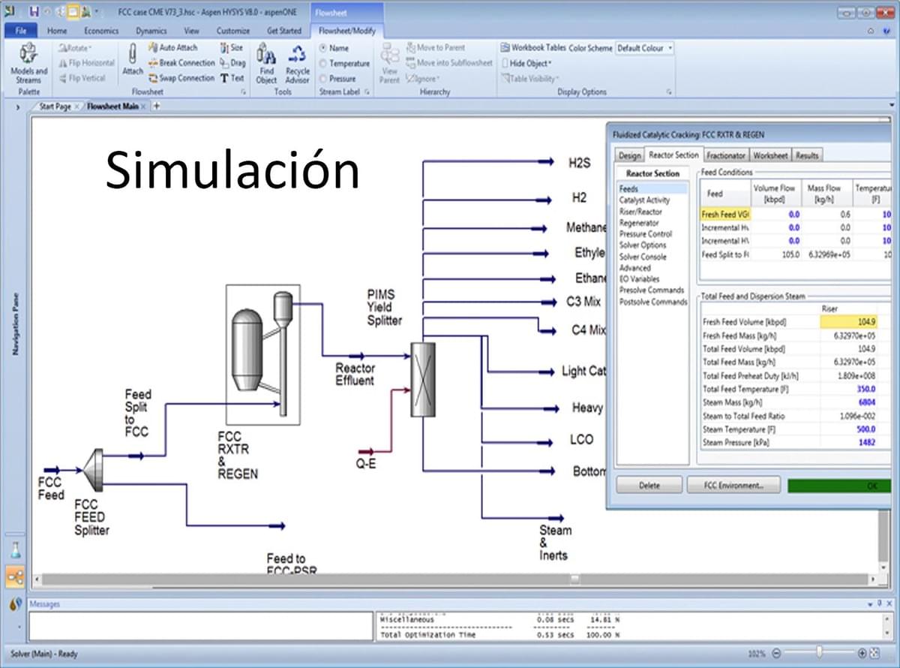Select the Temperature stream label option
900x668 pixels.
344,63
